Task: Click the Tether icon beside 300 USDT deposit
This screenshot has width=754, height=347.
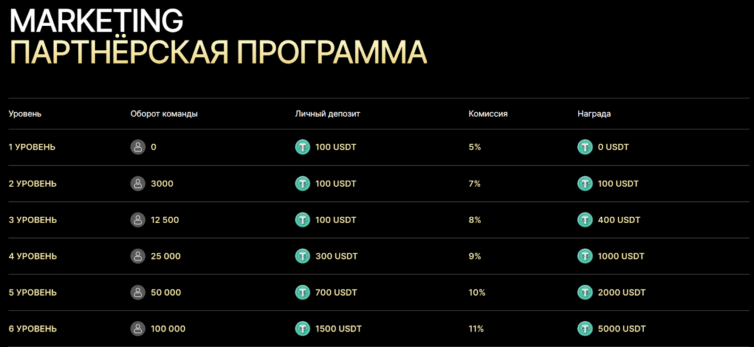Action: point(303,256)
